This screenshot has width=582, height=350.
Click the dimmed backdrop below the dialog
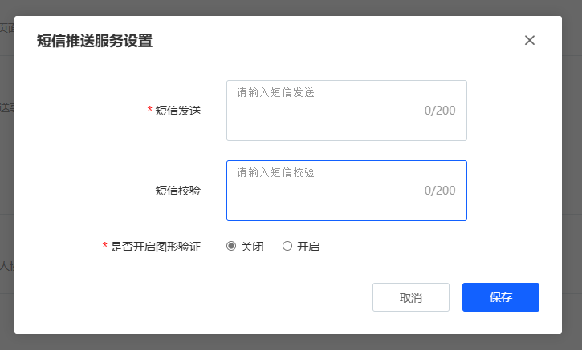(291, 343)
